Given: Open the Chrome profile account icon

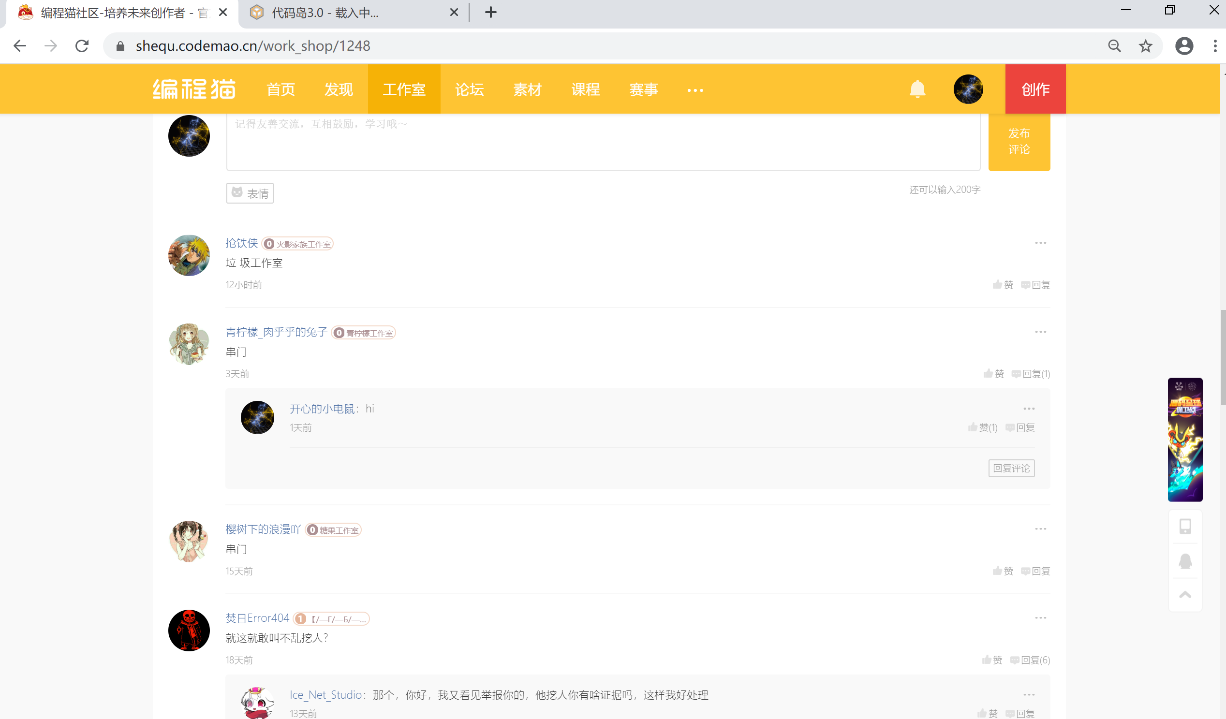Looking at the screenshot, I should 1183,46.
